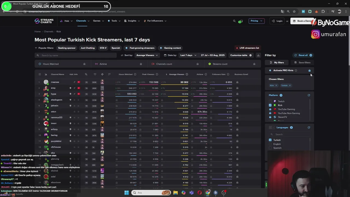
Task: Select the Hours Watched summary tab
Action: pyautogui.click(x=63, y=64)
